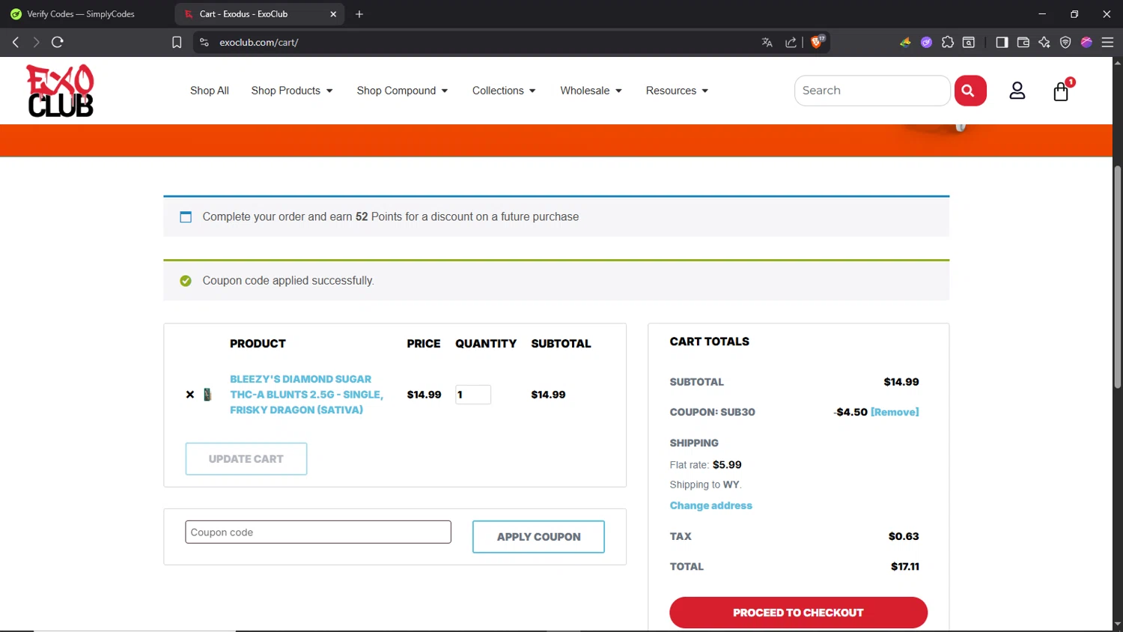Open the Brave wallet icon

click(1023, 43)
